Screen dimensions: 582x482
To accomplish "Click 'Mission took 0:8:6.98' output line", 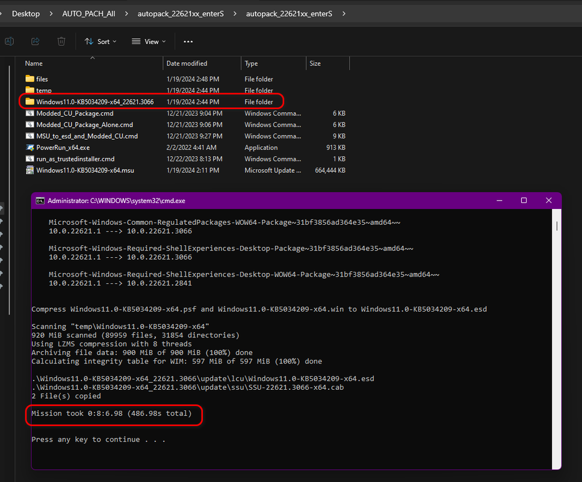I will pyautogui.click(x=111, y=413).
